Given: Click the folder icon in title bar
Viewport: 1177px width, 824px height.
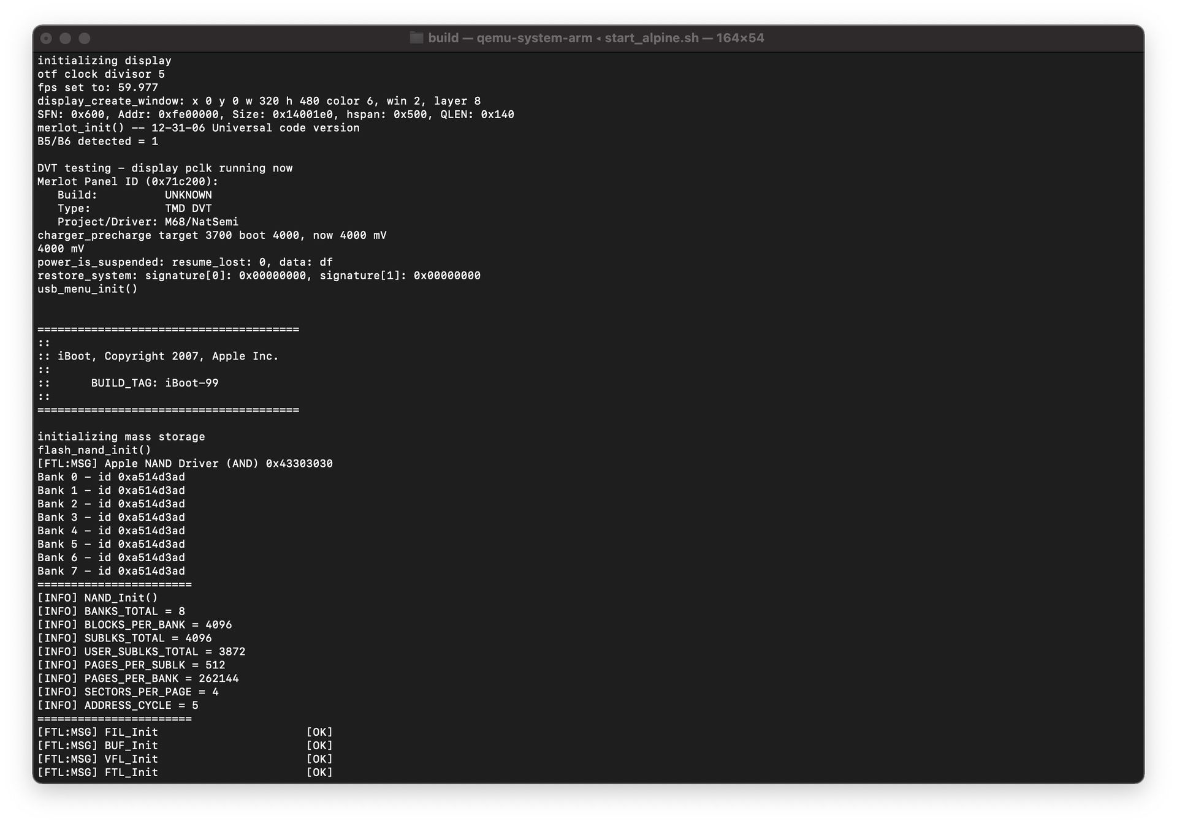Looking at the screenshot, I should coord(416,38).
